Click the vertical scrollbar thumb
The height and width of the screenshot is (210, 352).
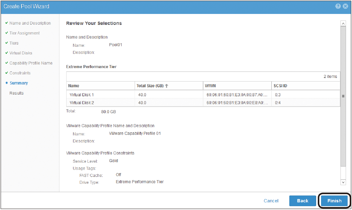tap(343, 96)
